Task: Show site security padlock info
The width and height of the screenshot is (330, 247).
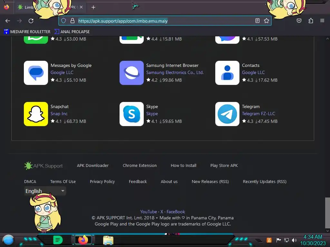Action: (73, 21)
